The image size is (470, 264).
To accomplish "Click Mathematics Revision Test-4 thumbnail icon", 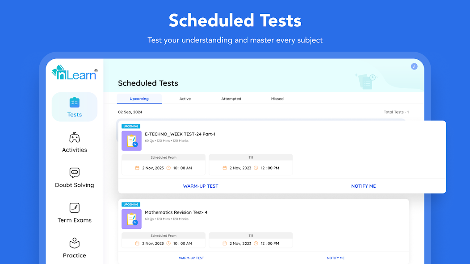I will (x=131, y=219).
